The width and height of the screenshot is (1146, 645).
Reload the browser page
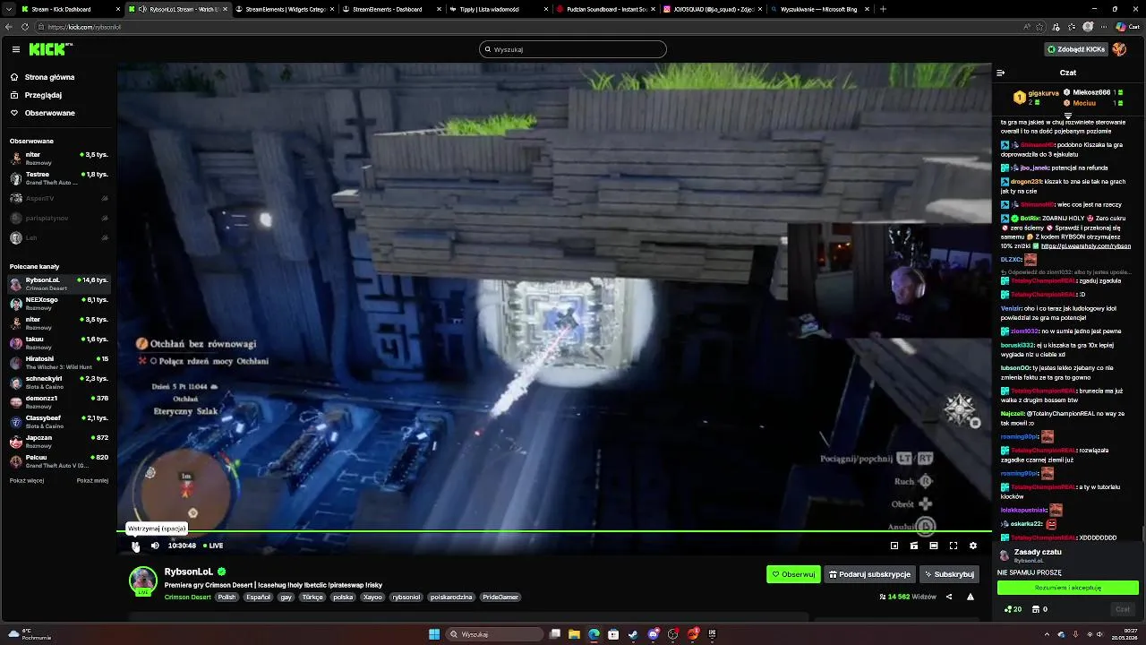click(x=24, y=27)
